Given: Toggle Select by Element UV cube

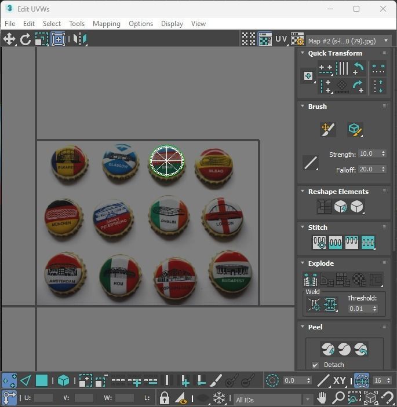Looking at the screenshot, I should click(63, 380).
